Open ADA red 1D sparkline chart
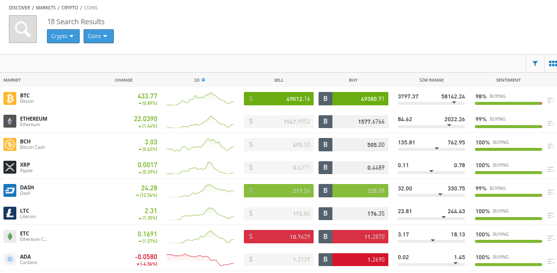 200,260
